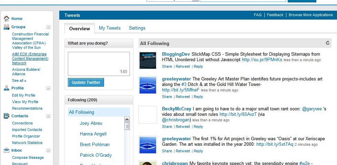This screenshot has width=337, height=165.
Task: Retweet the BloggingDev tweet
Action: (x=183, y=66)
